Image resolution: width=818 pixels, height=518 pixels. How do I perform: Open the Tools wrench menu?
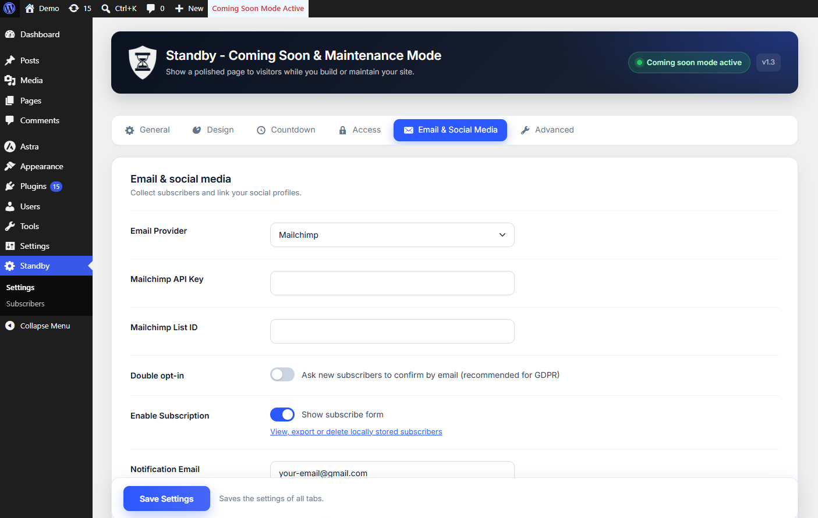coord(46,226)
